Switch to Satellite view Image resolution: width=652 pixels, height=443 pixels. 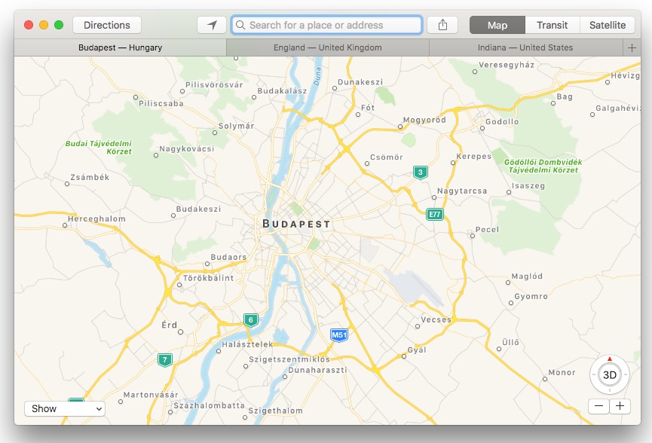[607, 25]
